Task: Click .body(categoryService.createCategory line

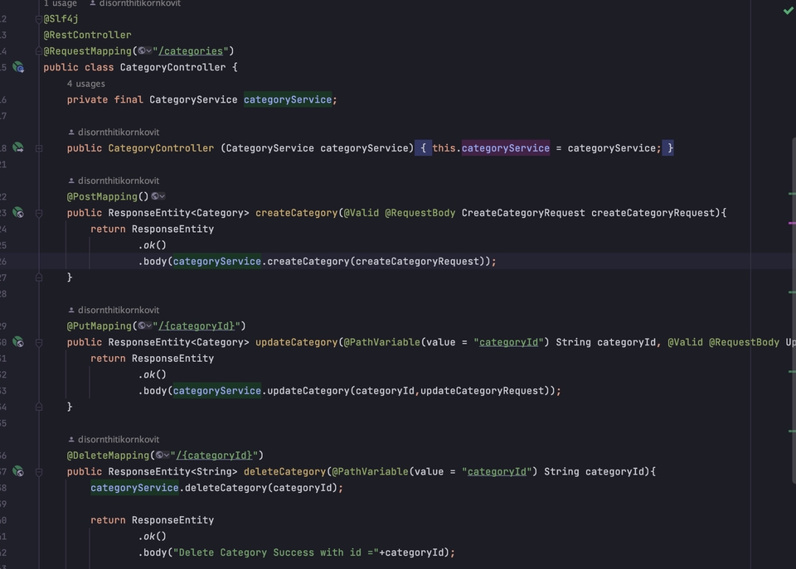Action: 318,261
